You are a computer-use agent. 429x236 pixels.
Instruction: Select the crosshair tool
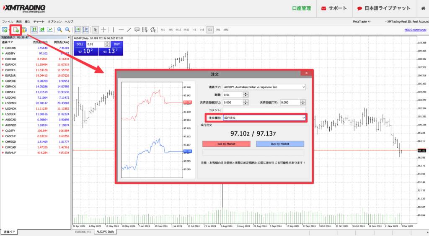pos(103,30)
